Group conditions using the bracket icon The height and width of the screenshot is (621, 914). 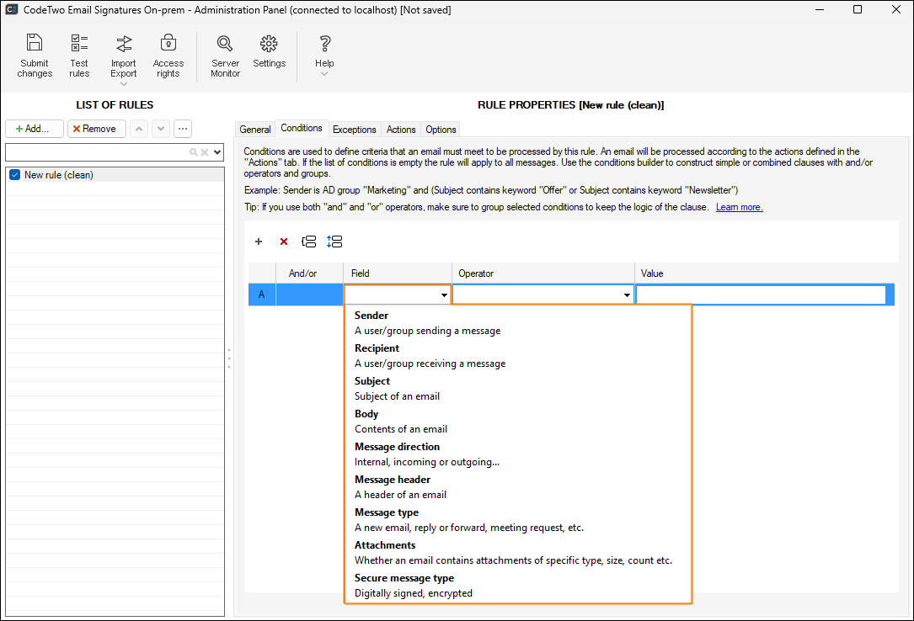308,241
